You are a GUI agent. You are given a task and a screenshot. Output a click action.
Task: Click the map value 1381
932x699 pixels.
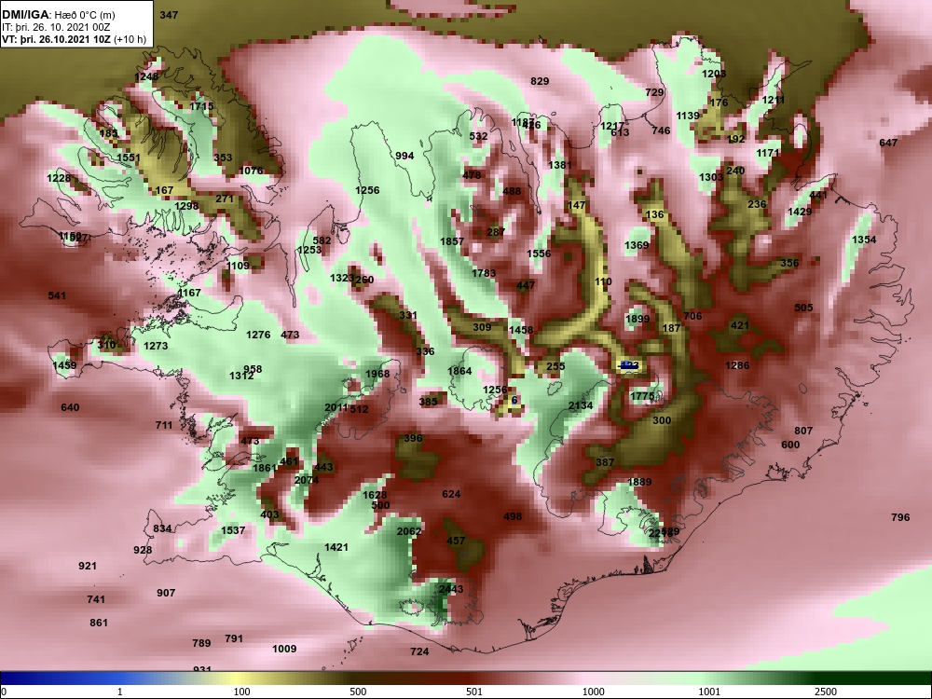click(560, 165)
